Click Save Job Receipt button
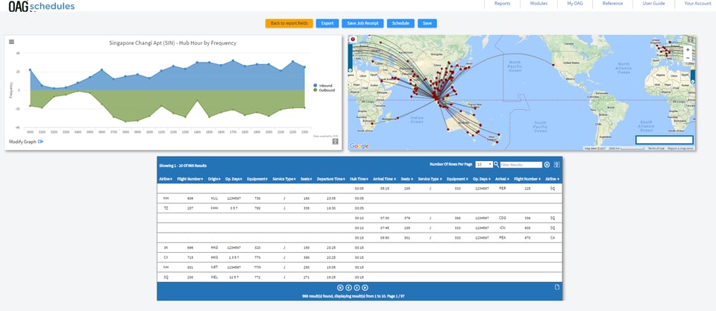The height and width of the screenshot is (311, 716). [x=362, y=23]
